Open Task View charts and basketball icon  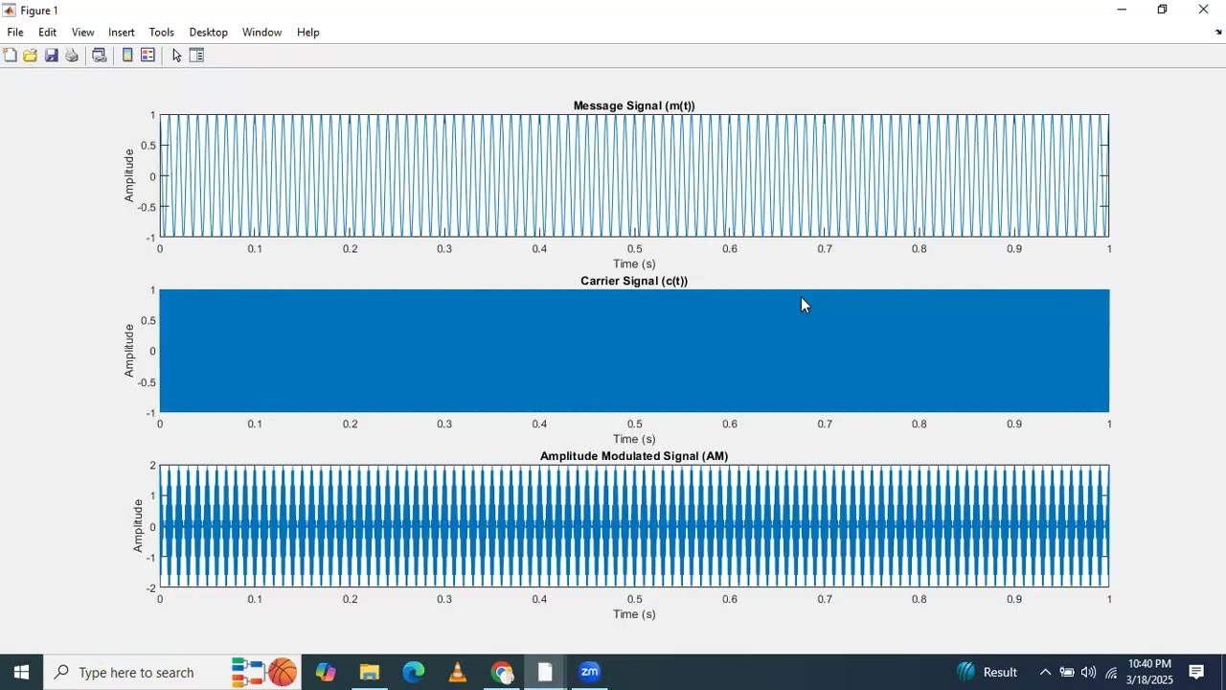pyautogui.click(x=265, y=673)
